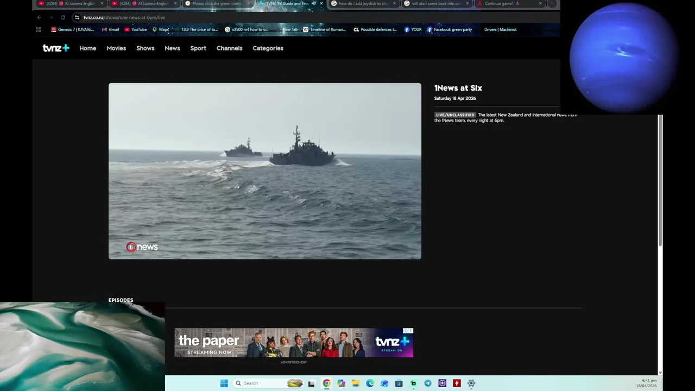Open Google Chrome from taskbar
The image size is (695, 391).
(326, 383)
